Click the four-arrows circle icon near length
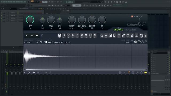This screenshot has width=171, height=96. [x=135, y=42]
